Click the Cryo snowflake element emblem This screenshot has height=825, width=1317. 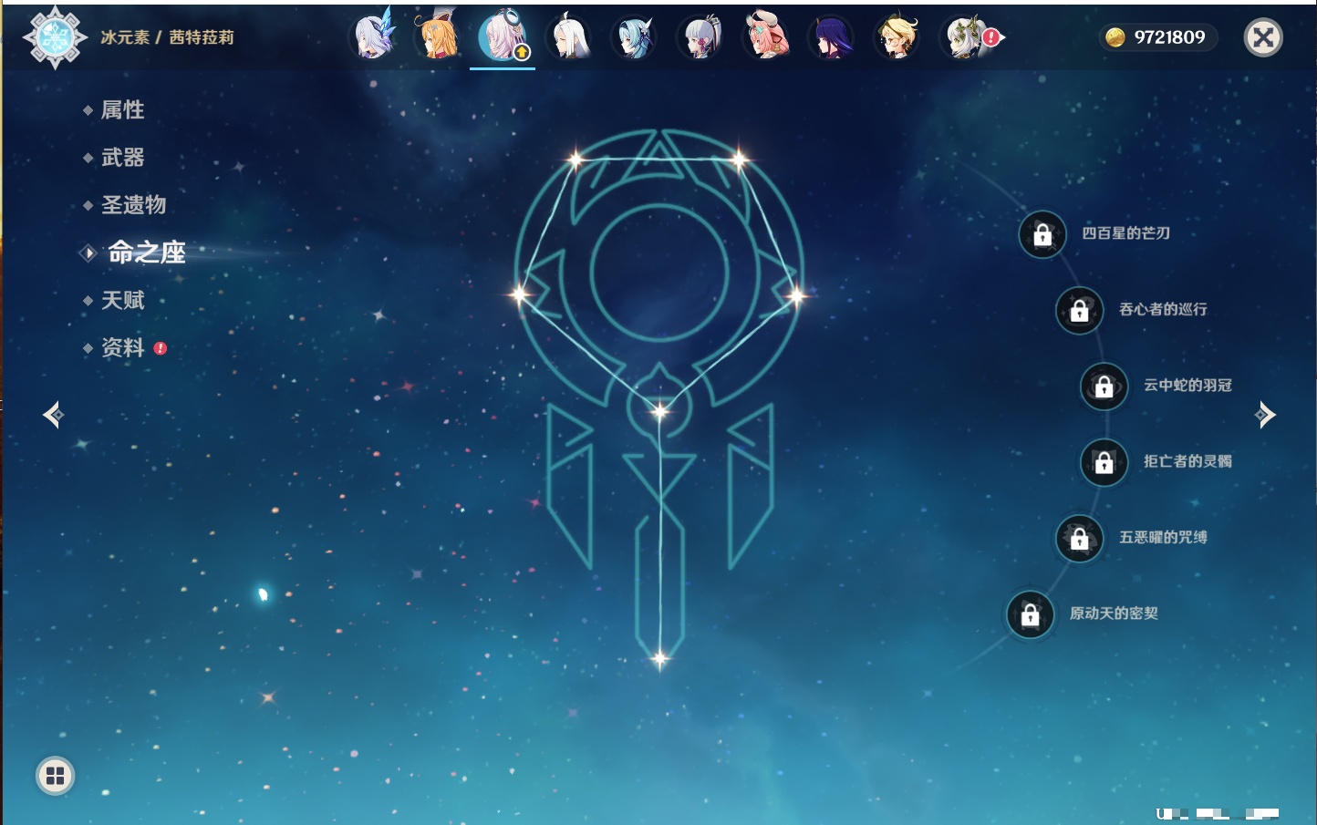click(55, 37)
